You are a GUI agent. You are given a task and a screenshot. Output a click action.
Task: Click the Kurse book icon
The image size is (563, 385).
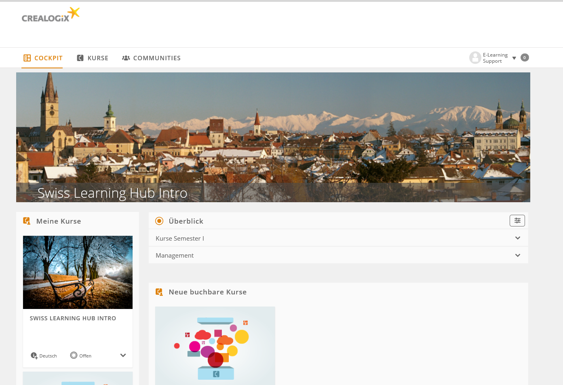pyautogui.click(x=80, y=58)
